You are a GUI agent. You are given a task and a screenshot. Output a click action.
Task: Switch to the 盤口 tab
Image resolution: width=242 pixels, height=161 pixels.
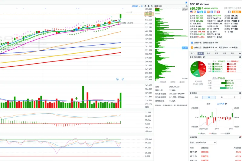tap(193, 53)
